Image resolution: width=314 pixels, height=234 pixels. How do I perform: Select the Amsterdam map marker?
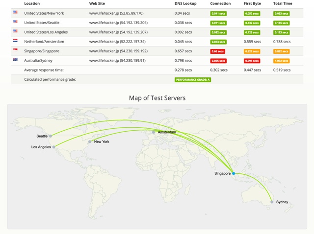click(154, 132)
